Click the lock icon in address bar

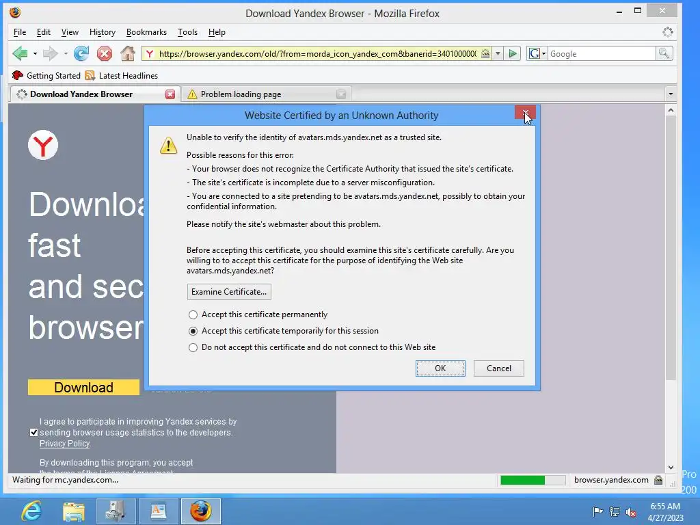[485, 54]
